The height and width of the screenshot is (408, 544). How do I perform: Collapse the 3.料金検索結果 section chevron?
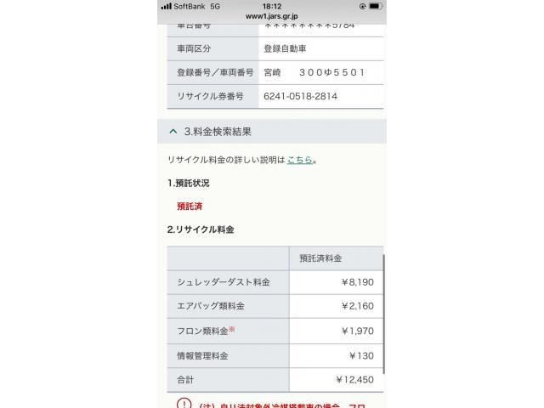pos(173,132)
